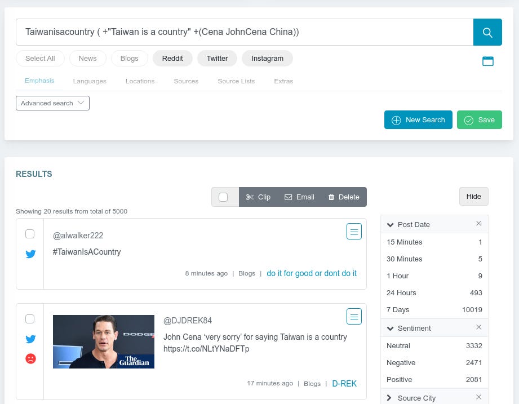Click Twitter bird icon on @alwalker222 result

point(30,254)
